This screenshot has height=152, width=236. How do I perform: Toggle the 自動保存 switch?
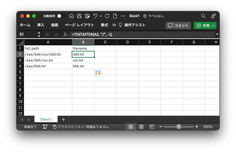pos(61,16)
